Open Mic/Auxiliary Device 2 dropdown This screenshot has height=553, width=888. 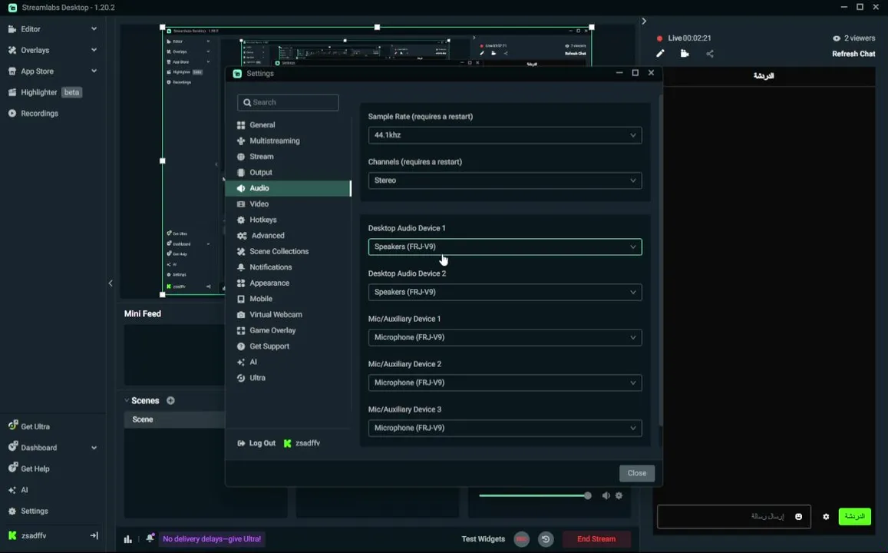pos(504,383)
